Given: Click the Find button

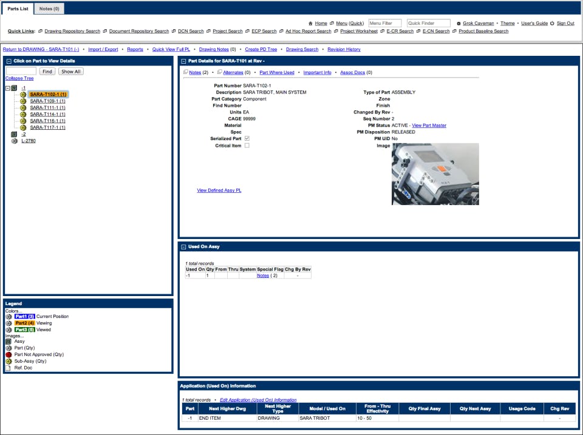Looking at the screenshot, I should point(47,72).
